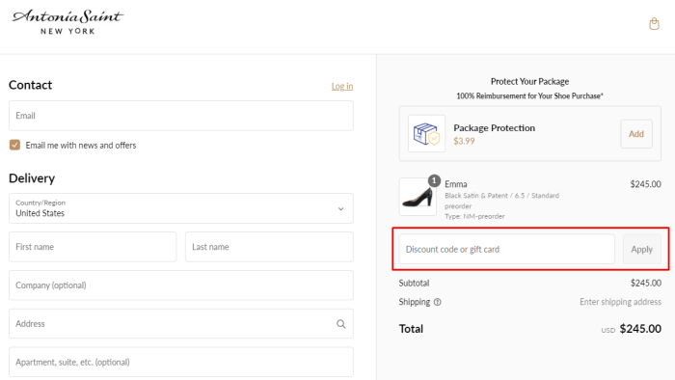Open the shopping bag cart icon
Screen dimensions: 675x380
pyautogui.click(x=654, y=24)
